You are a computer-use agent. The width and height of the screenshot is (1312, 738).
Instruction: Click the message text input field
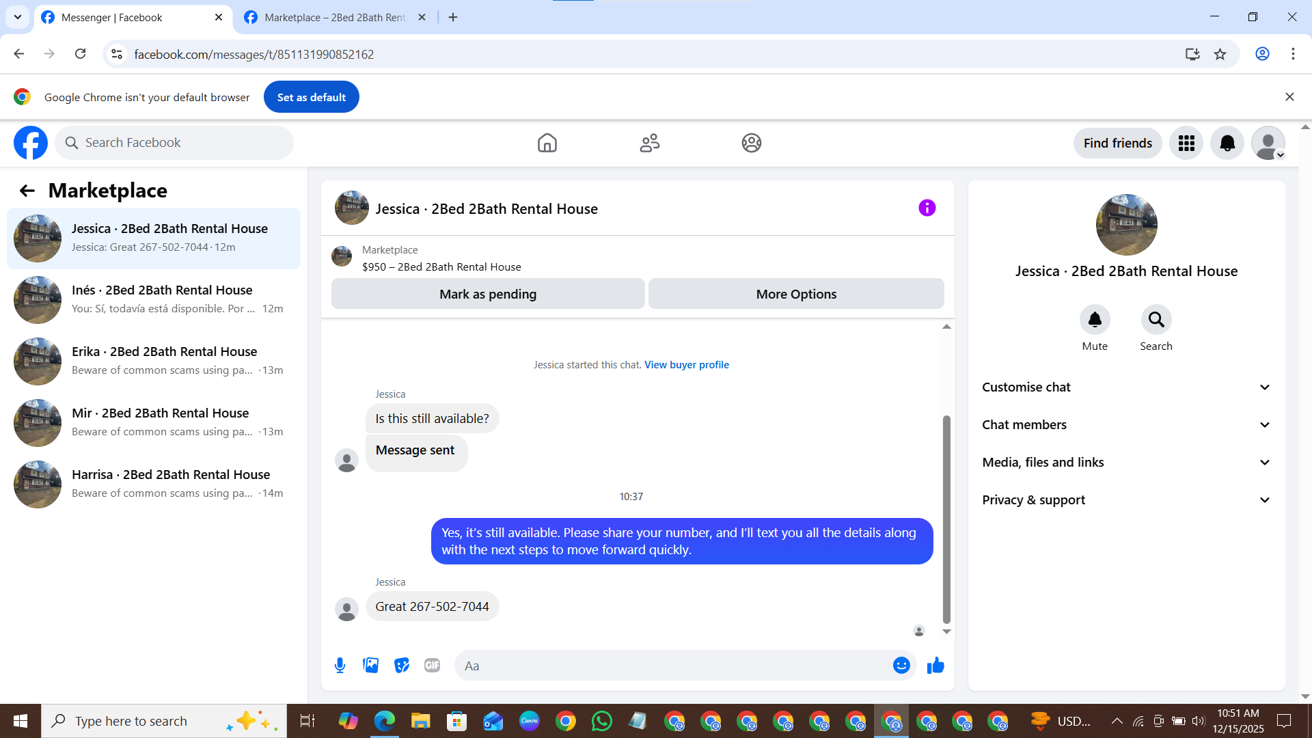pos(673,666)
